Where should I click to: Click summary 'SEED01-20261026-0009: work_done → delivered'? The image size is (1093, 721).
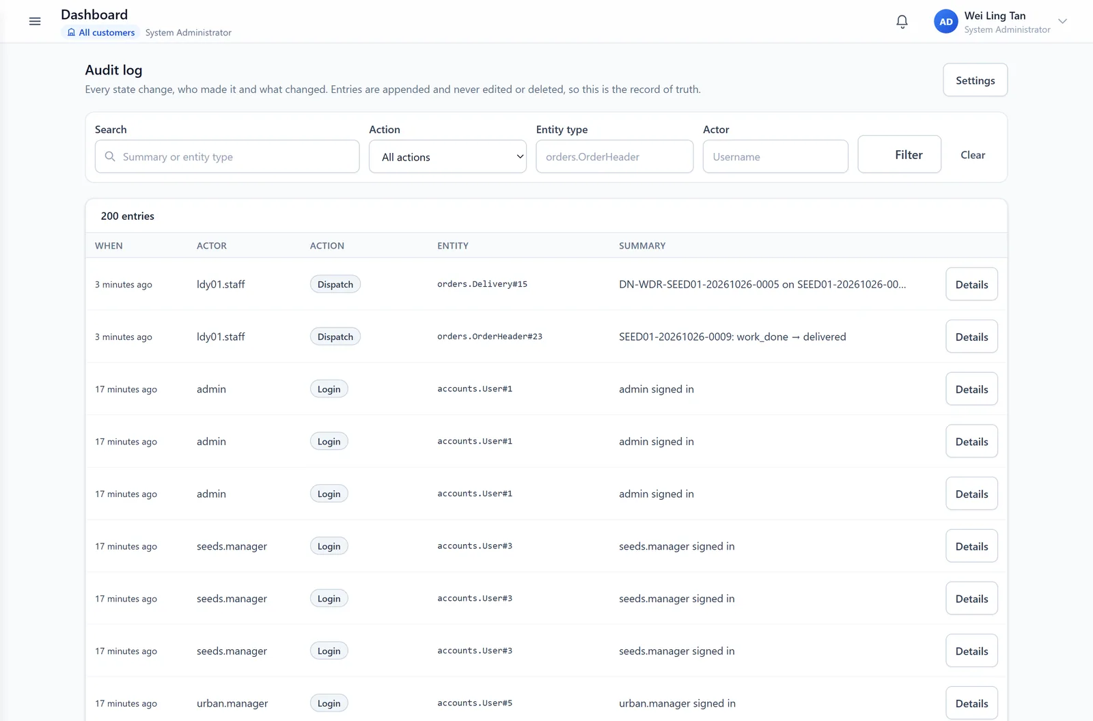point(732,337)
